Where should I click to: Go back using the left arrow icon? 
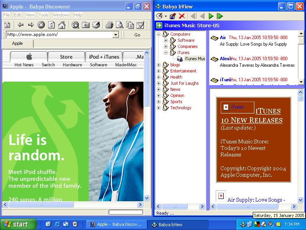(21, 25)
